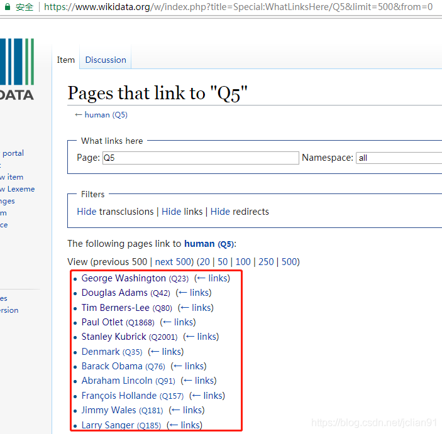Open the Tim Berners-Lee item
Image resolution: width=442 pixels, height=434 pixels.
pyautogui.click(x=116, y=308)
